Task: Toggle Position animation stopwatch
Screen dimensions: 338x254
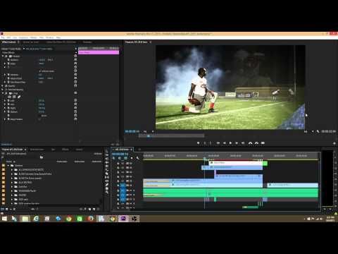Action: [8, 60]
